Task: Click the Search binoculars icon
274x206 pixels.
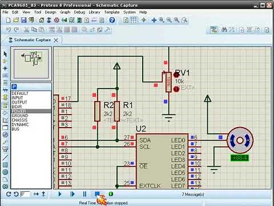Action: pos(224,30)
